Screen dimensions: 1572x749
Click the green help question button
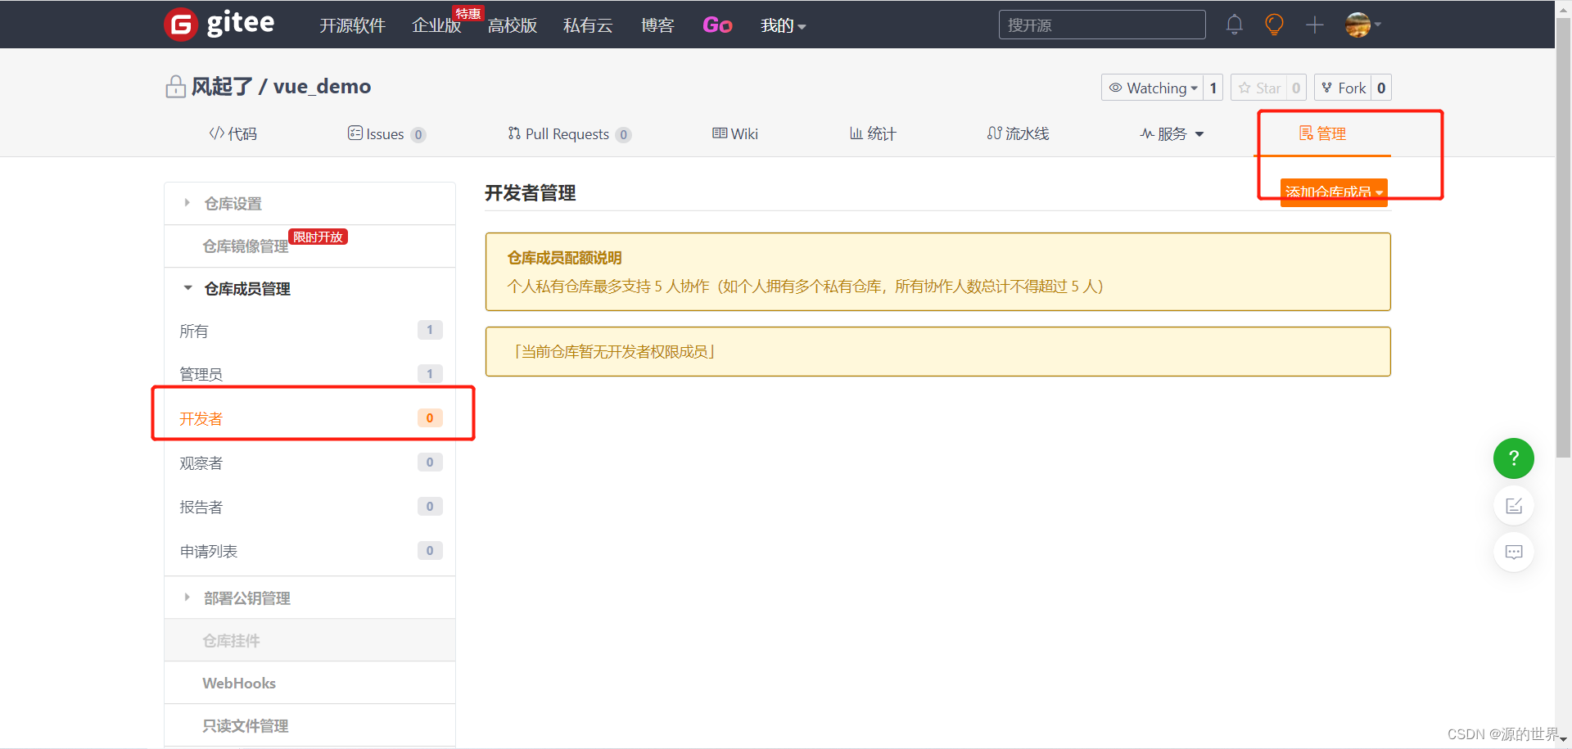point(1514,458)
